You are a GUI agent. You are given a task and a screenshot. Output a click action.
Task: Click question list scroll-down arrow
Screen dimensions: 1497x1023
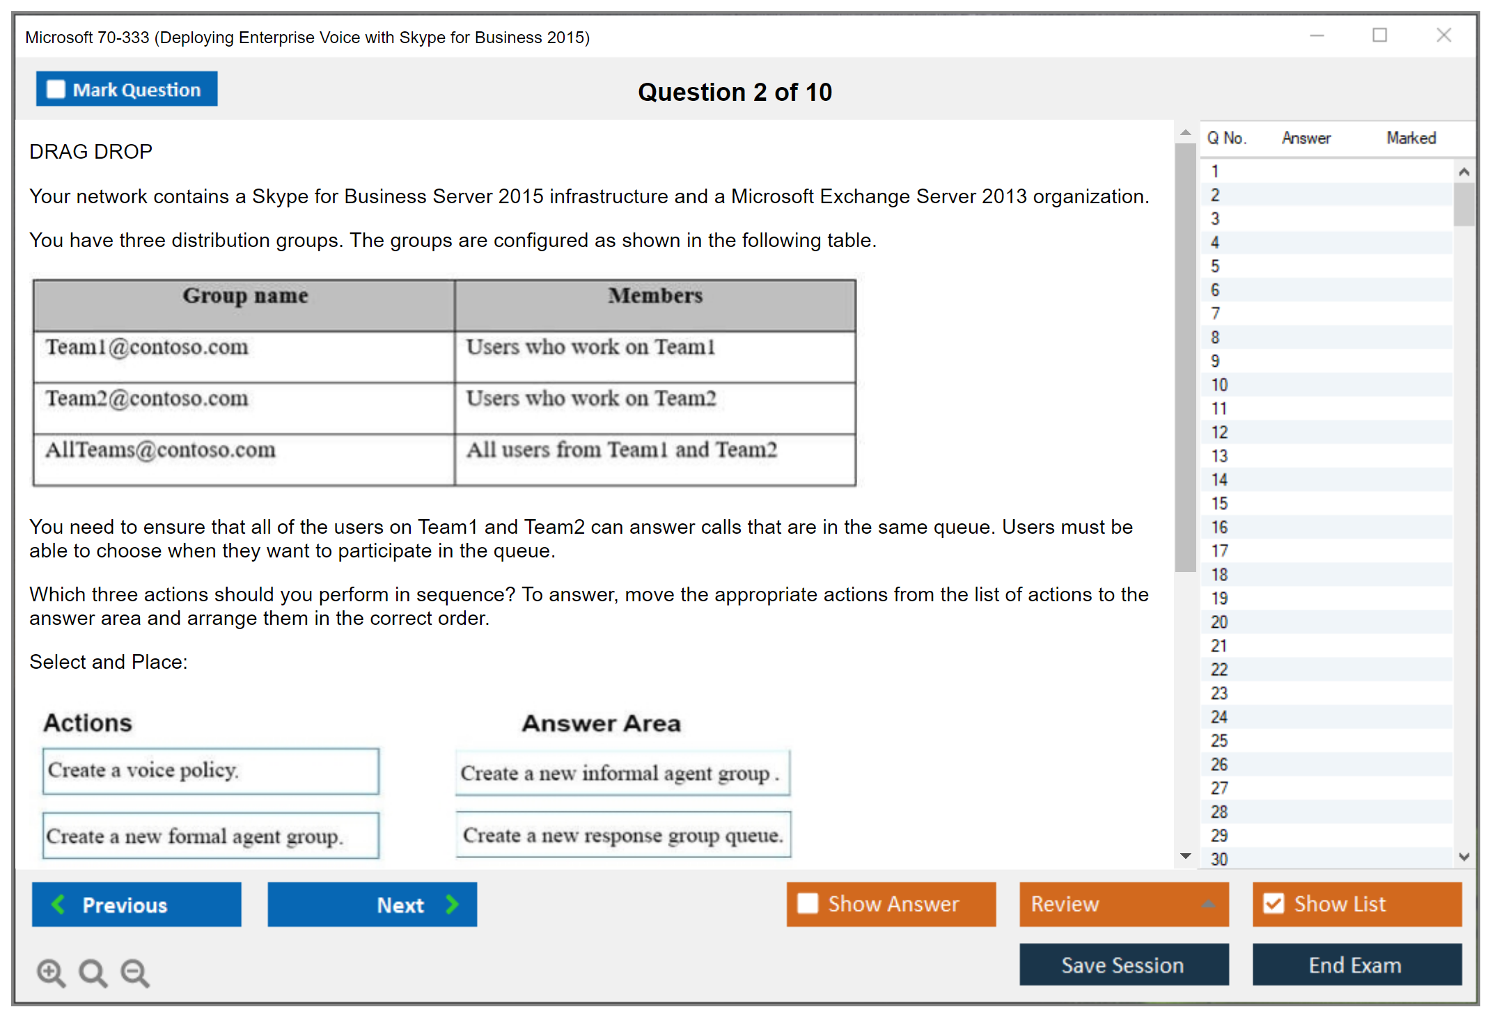pos(1464,857)
